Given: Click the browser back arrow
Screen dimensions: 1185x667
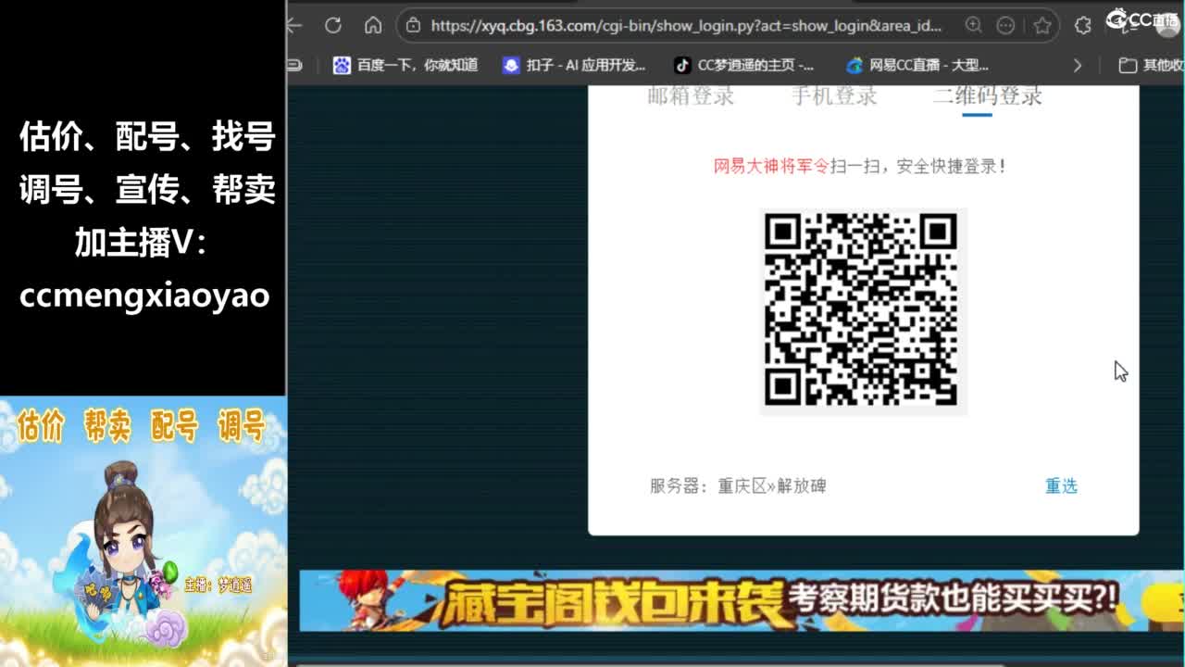Looking at the screenshot, I should click(294, 26).
